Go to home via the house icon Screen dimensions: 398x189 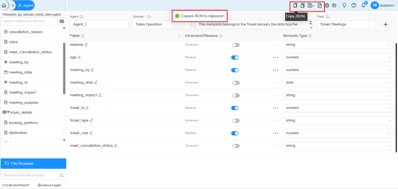pos(4,5)
